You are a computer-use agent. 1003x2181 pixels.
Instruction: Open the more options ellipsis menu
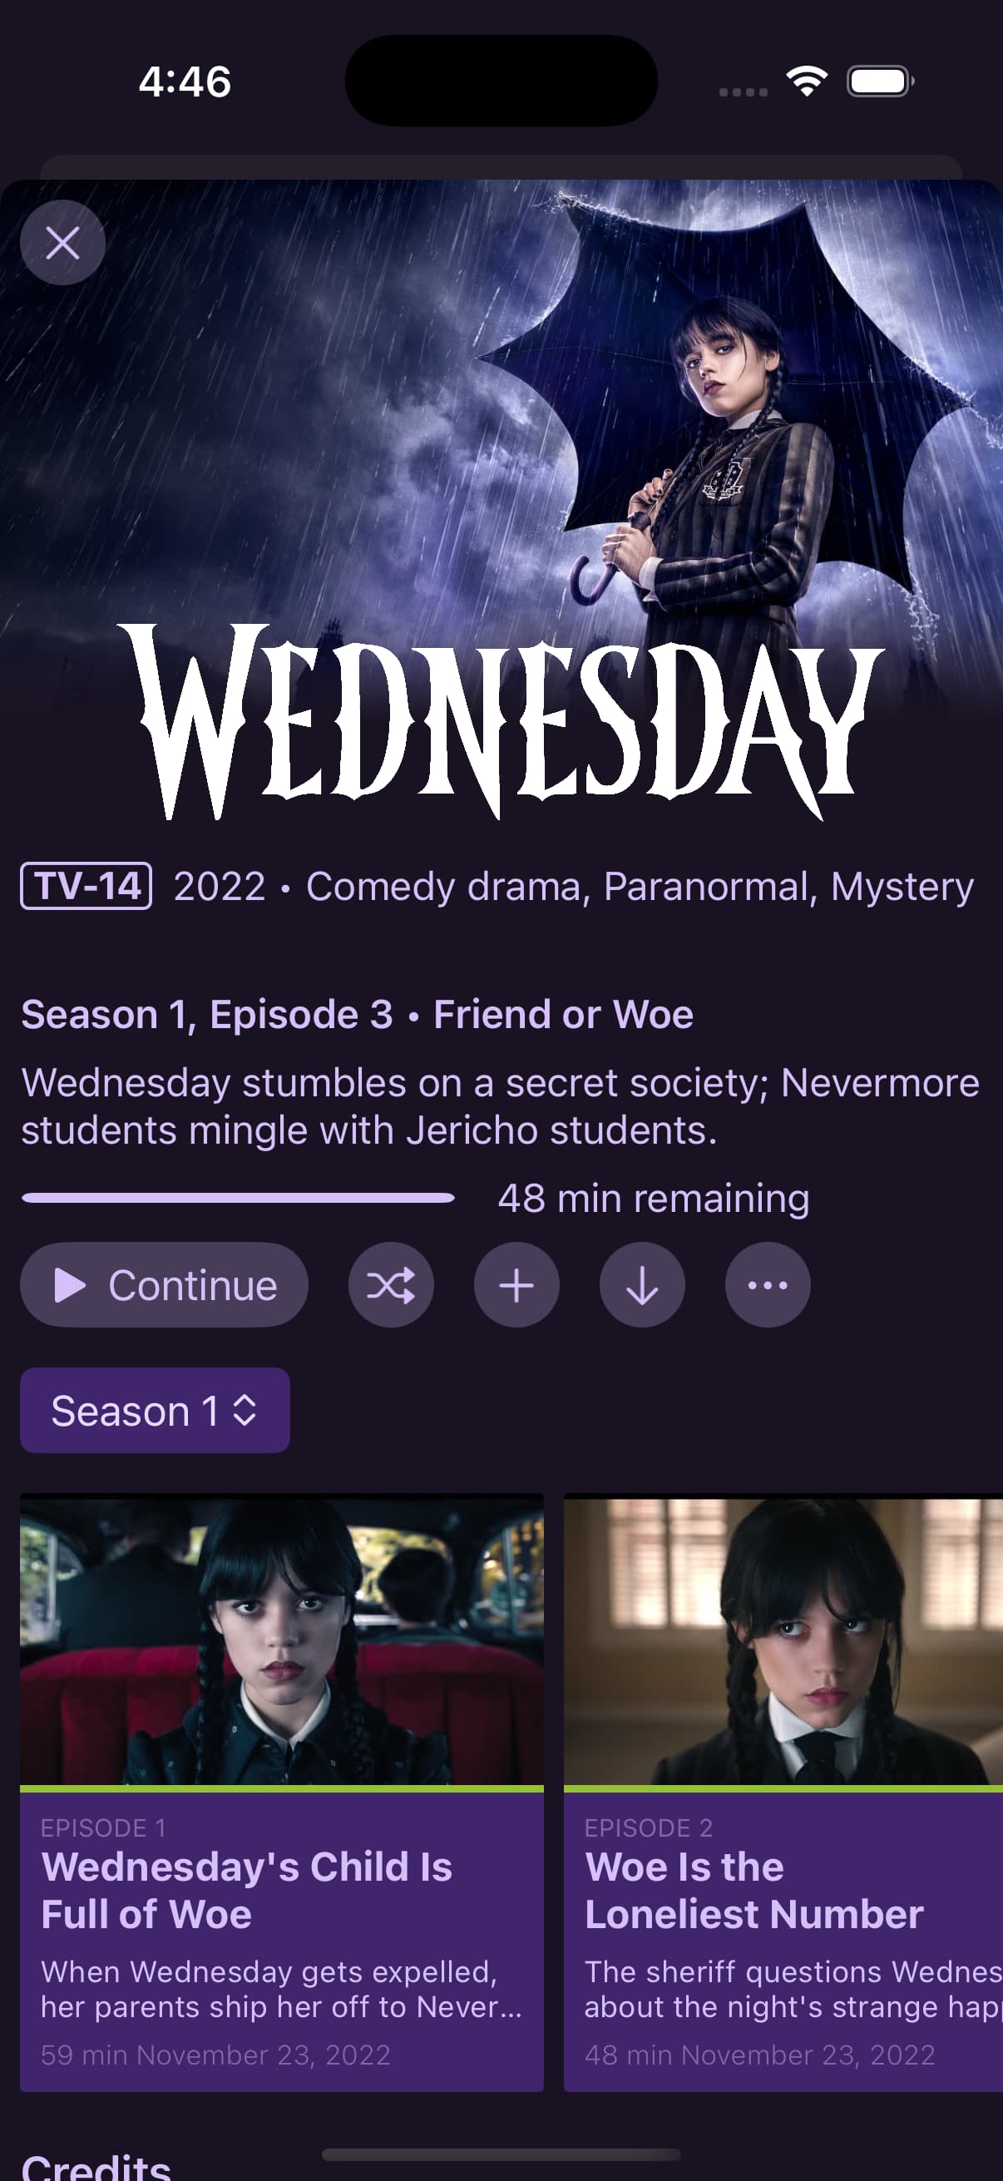768,1285
